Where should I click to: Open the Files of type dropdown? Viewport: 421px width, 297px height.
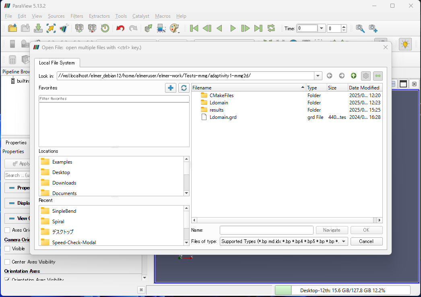tap(344, 241)
